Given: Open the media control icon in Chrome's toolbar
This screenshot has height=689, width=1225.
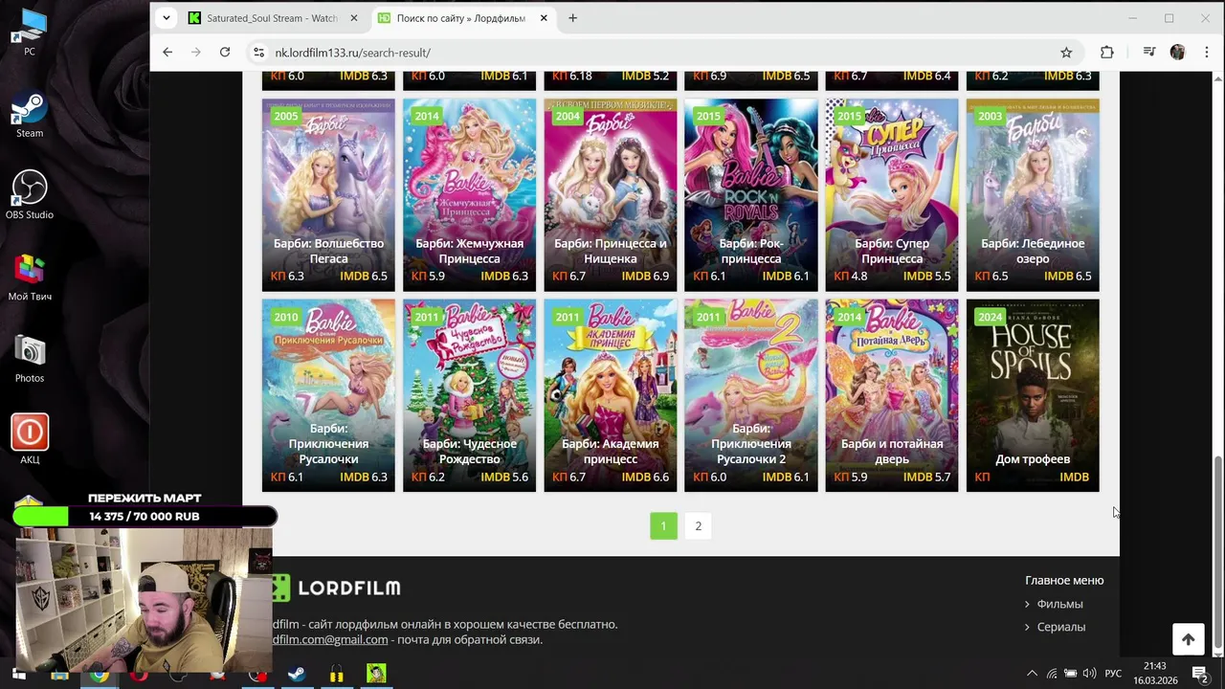Looking at the screenshot, I should click(x=1149, y=53).
